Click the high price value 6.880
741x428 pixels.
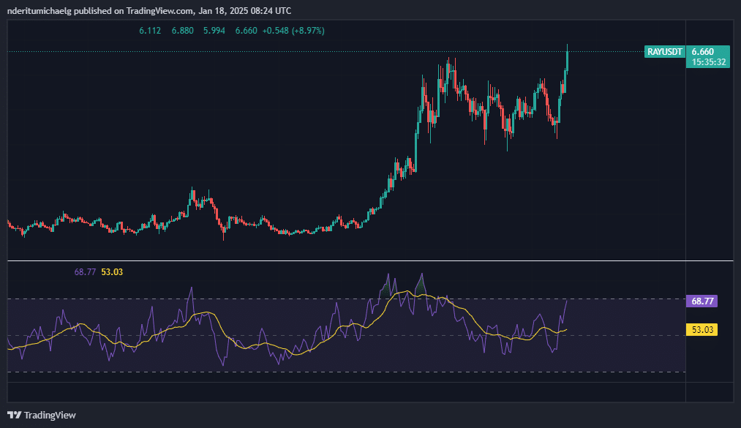[182, 31]
